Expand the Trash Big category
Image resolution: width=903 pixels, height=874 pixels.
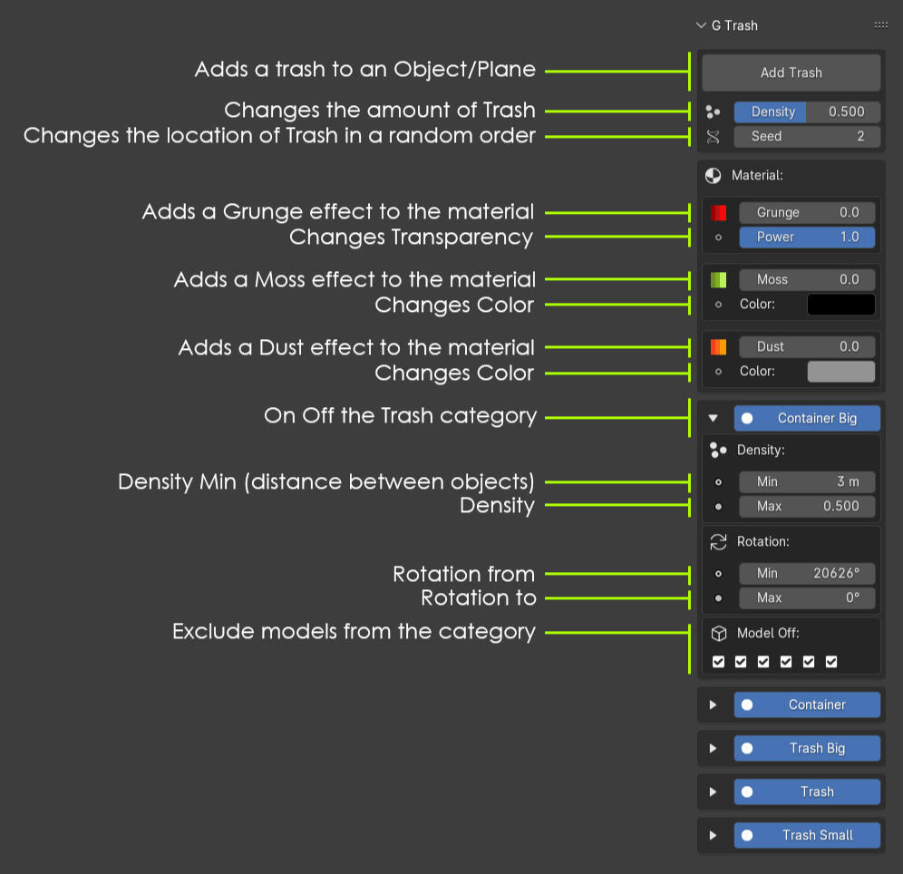pos(714,748)
